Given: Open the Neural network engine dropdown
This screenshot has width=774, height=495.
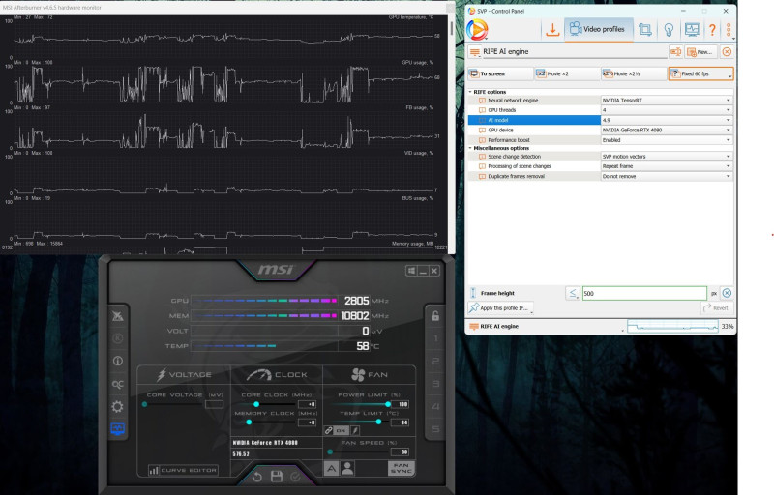Looking at the screenshot, I should (666, 101).
